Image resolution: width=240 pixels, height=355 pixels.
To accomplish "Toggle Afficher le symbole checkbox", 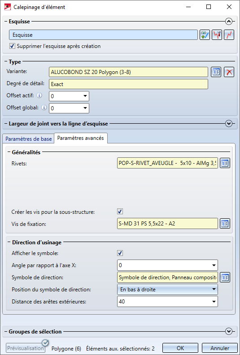I will pyautogui.click(x=120, y=253).
